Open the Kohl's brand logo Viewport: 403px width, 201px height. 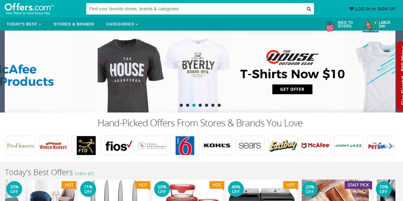click(217, 145)
